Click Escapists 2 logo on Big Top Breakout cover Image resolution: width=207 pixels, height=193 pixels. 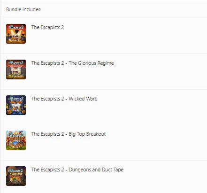tap(16, 135)
